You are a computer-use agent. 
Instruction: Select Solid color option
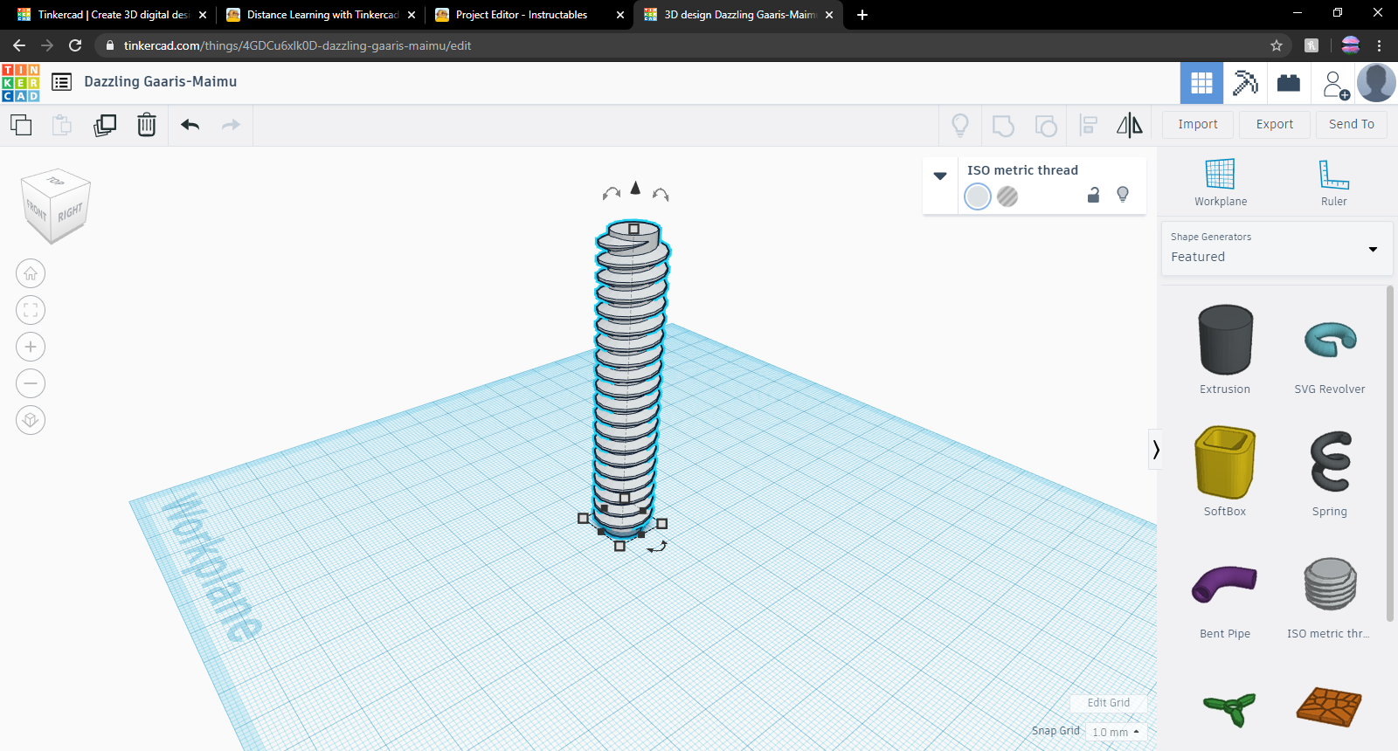click(978, 196)
